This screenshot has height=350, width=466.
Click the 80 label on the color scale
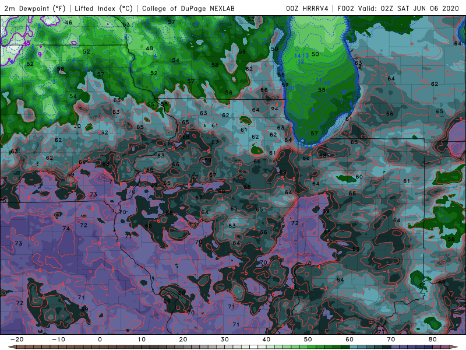[x=433, y=339]
